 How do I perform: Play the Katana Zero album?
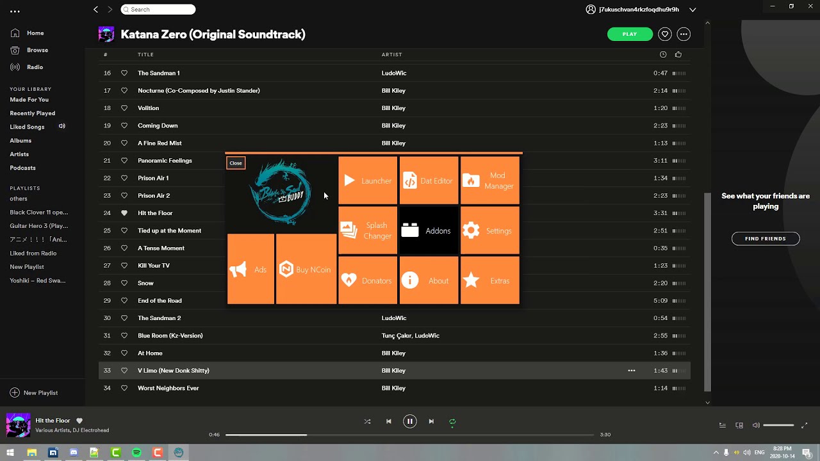630,34
